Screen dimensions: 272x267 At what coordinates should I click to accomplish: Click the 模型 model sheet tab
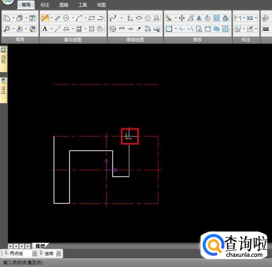tap(41, 246)
